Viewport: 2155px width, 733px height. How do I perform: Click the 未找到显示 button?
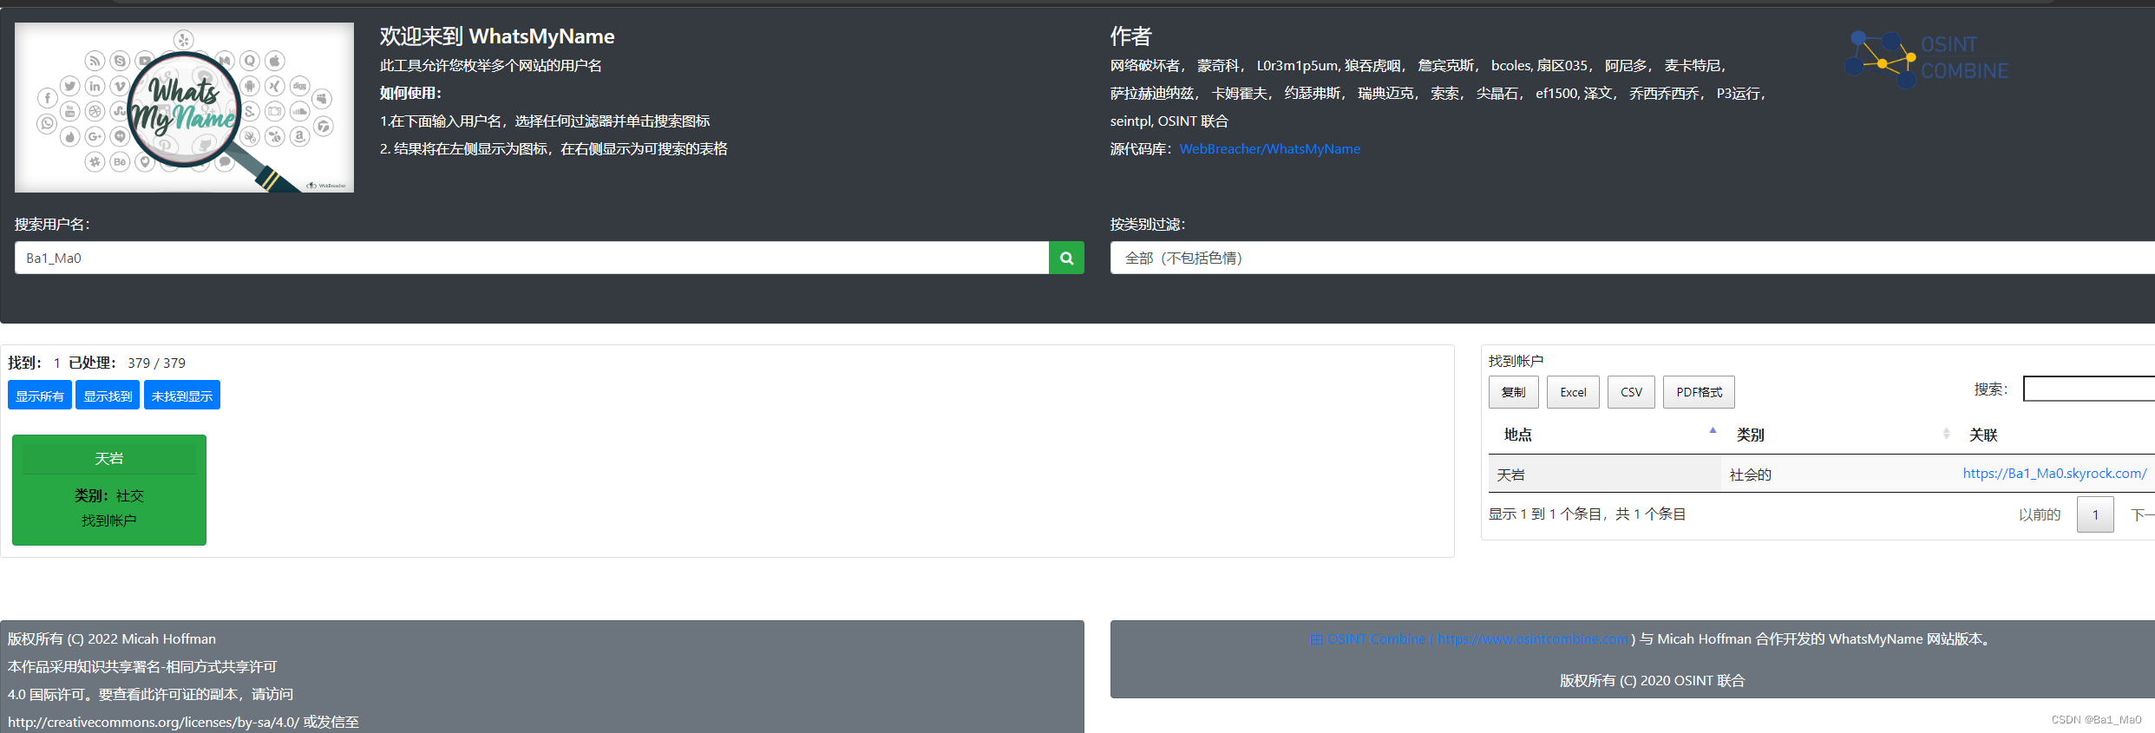pyautogui.click(x=182, y=396)
